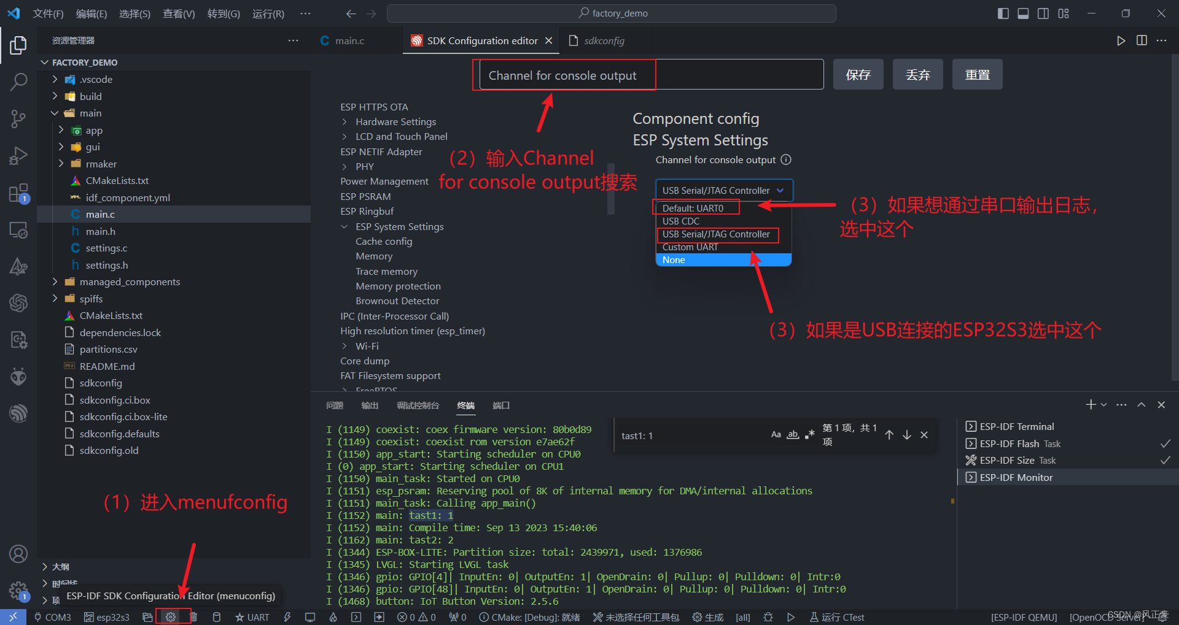The image size is (1179, 625).
Task: Open ESP-IDF terminal icon in status bar
Action: click(356, 617)
